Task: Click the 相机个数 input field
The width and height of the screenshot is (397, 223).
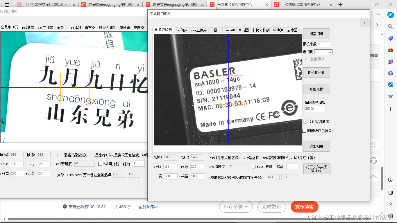Action: coord(324,44)
